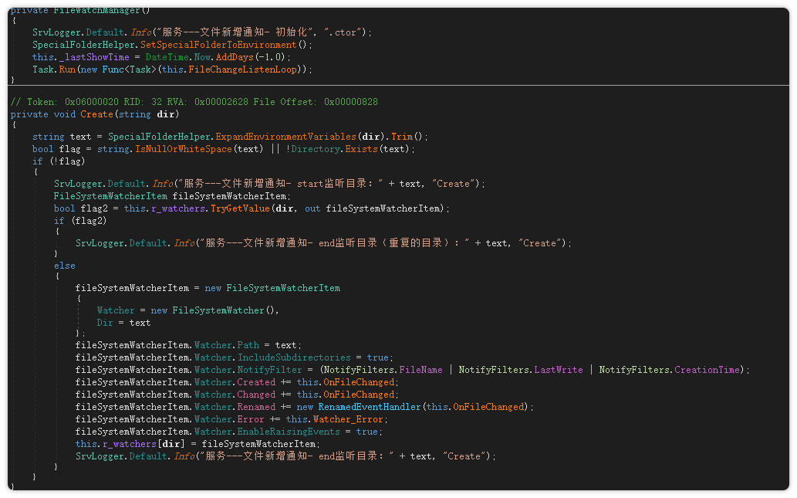Click the Renamed event on Watcher
Image resolution: width=797 pixels, height=498 pixels.
[256, 407]
